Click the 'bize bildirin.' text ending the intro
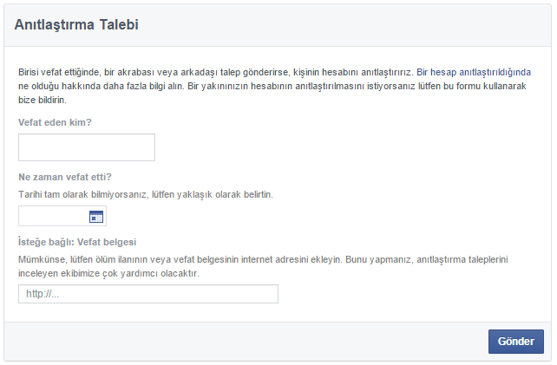557x365 pixels. pos(45,100)
